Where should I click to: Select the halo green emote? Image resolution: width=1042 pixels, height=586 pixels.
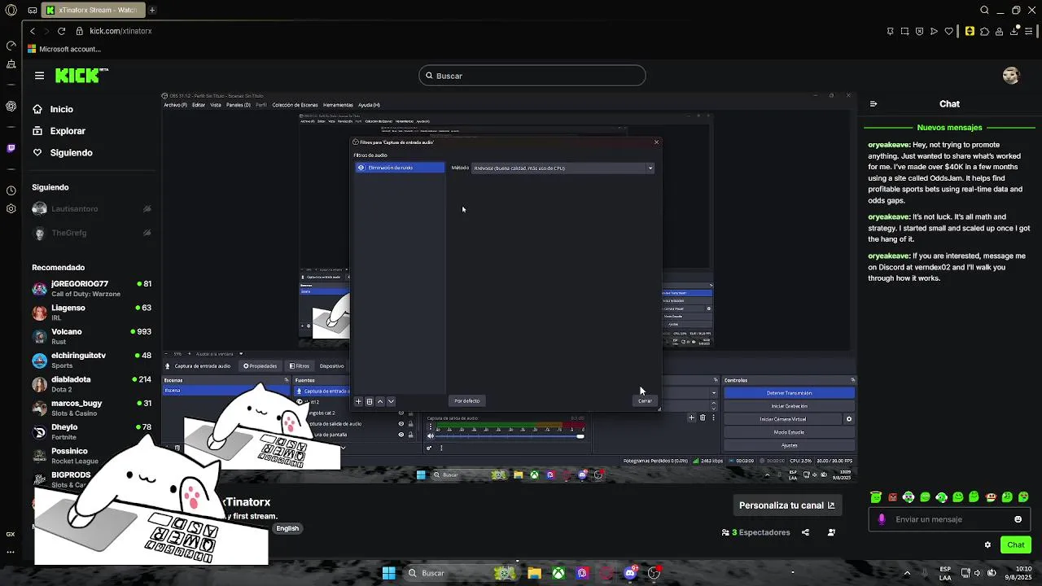tap(876, 497)
